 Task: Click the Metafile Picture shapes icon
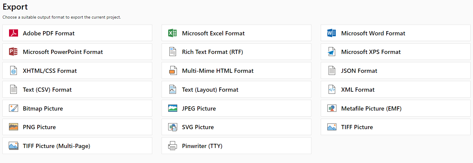click(332, 108)
